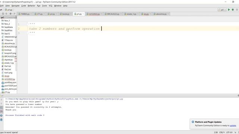Viewport: 239px width, 134px height.
Task: Open the Code menu
Action: 24,6
